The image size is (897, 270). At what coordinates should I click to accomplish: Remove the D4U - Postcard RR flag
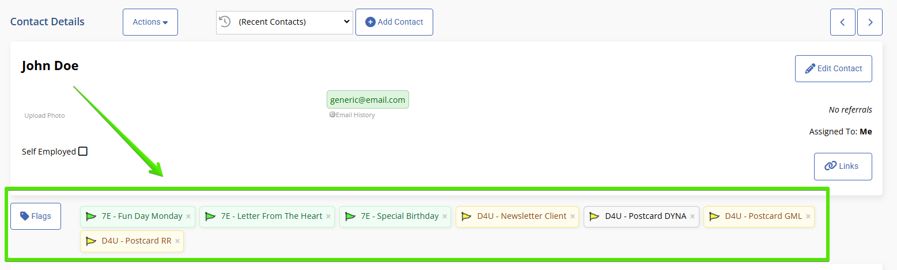pyautogui.click(x=177, y=241)
